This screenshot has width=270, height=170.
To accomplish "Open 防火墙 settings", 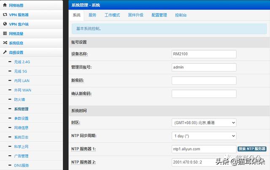I will tap(19, 100).
